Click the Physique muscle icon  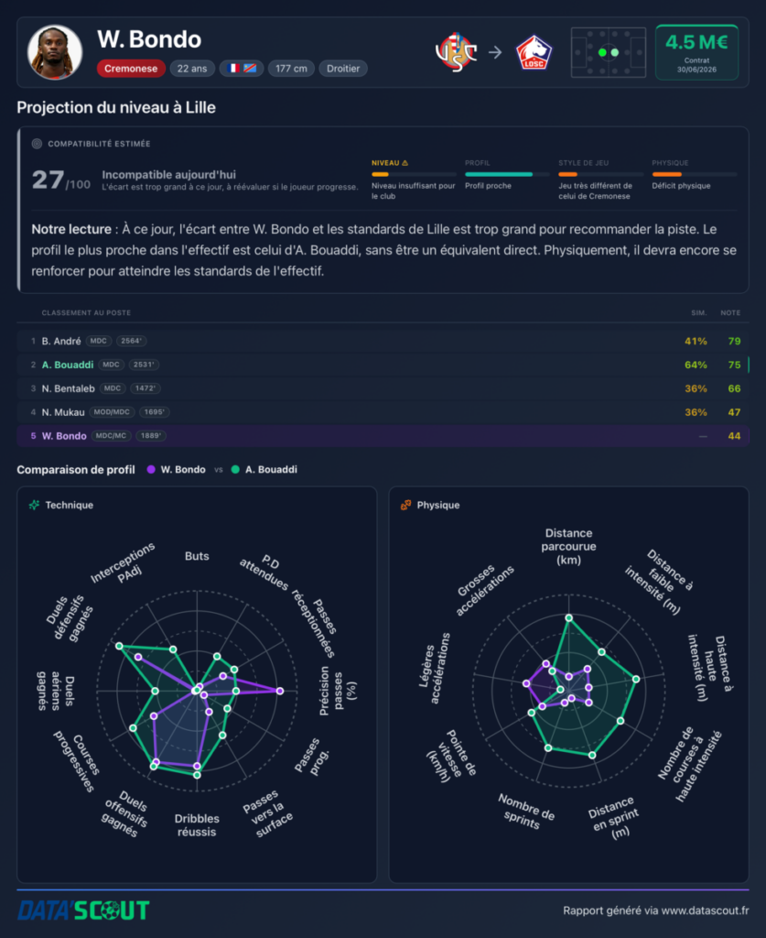coord(405,505)
